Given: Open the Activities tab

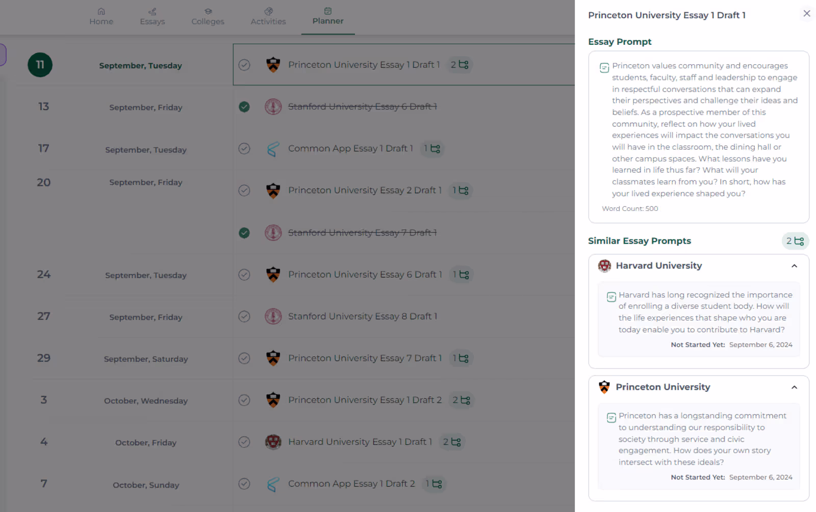Looking at the screenshot, I should click(x=268, y=16).
